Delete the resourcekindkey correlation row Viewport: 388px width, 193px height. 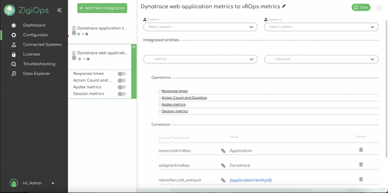pos(361,150)
